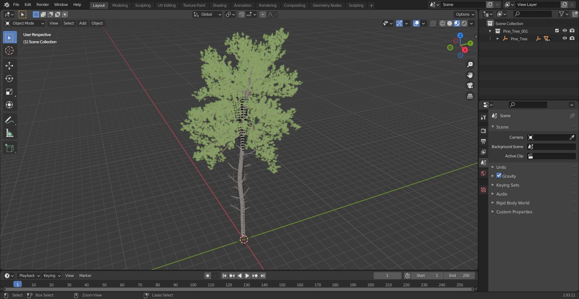Viewport: 579px width, 299px height.
Task: Select the Cursor tool in the toolbar
Action: click(9, 50)
